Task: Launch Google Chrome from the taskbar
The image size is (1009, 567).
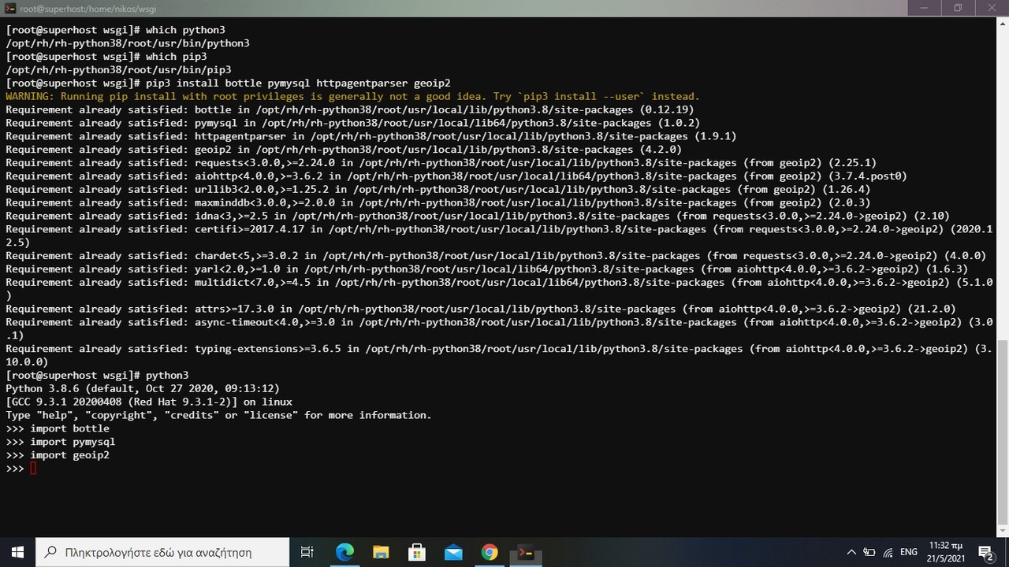Action: (490, 552)
